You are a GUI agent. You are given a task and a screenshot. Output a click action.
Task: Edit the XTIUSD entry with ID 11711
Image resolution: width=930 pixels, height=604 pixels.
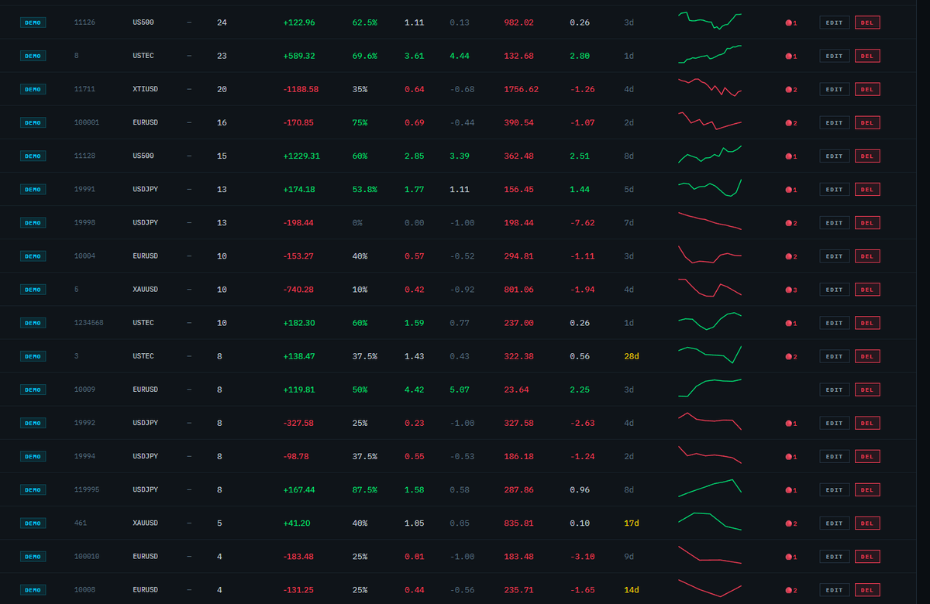[835, 89]
